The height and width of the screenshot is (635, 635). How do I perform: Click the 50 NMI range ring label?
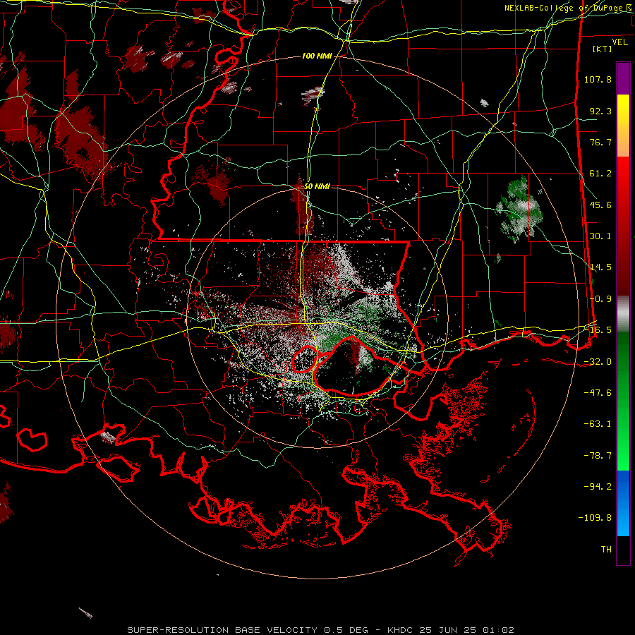click(x=317, y=187)
